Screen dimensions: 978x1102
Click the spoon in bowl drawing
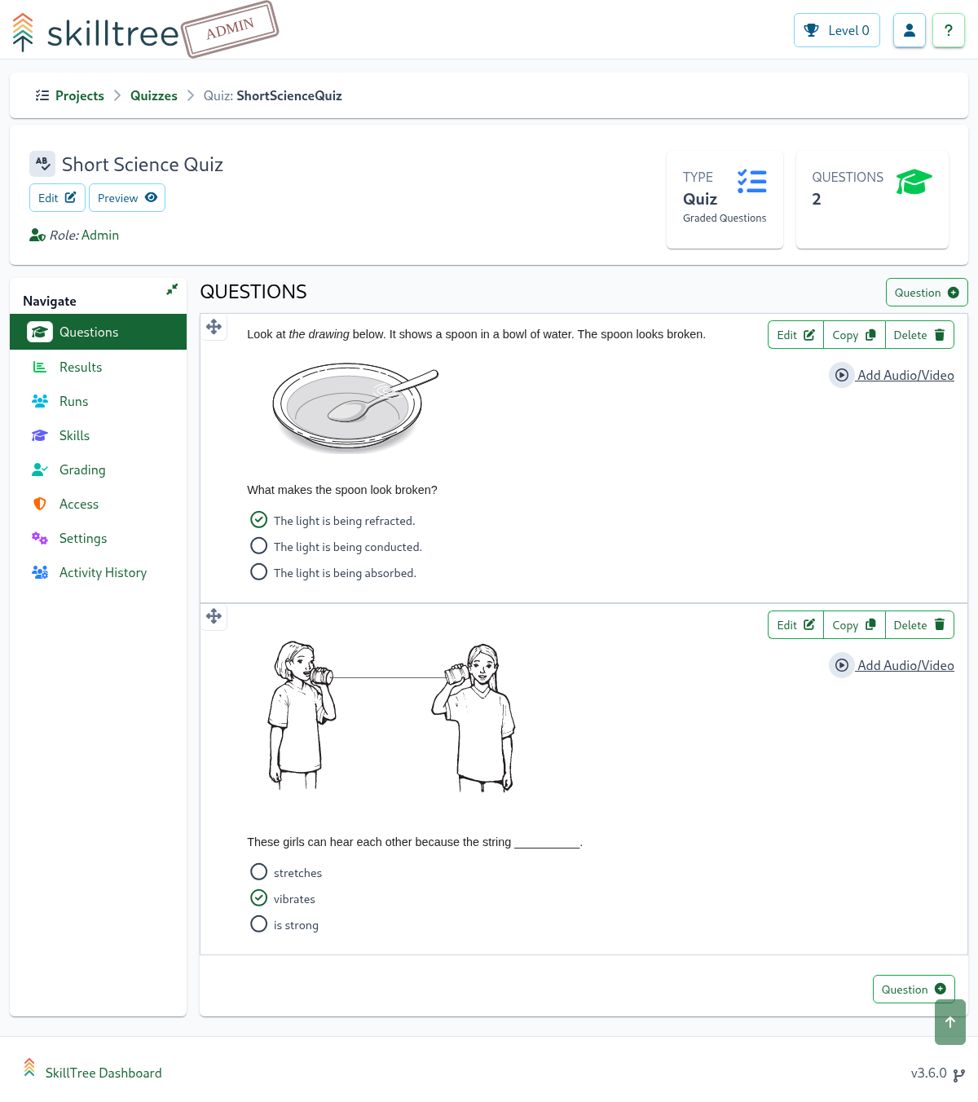coord(355,408)
